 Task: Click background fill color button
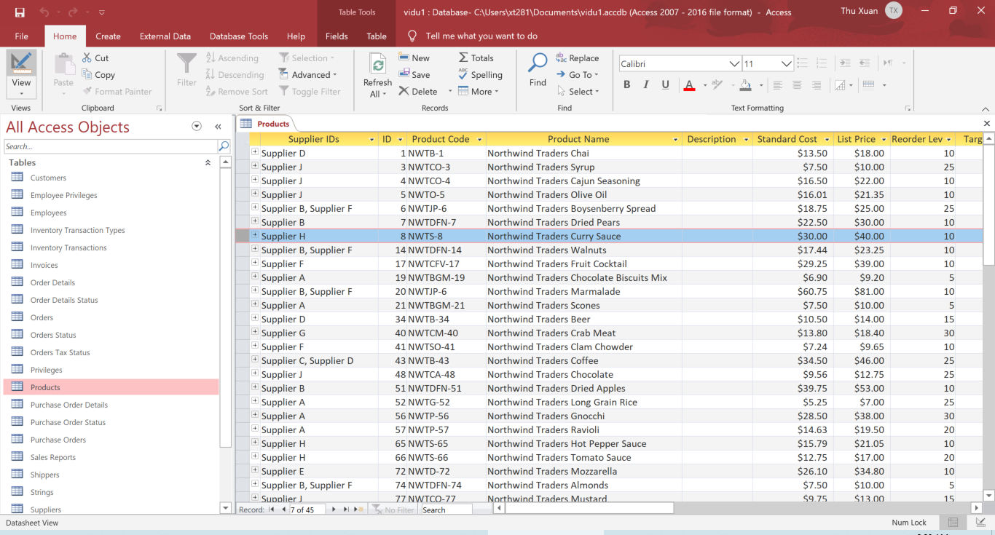(745, 85)
